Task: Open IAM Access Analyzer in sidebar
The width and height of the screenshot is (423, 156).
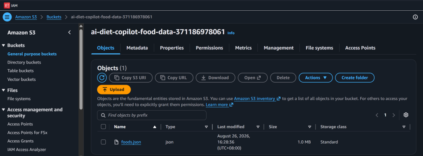Action: tap(27, 149)
